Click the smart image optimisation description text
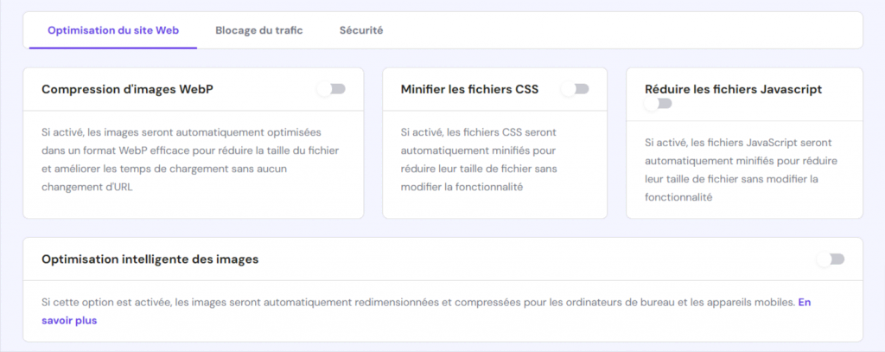The width and height of the screenshot is (885, 352). click(x=415, y=304)
